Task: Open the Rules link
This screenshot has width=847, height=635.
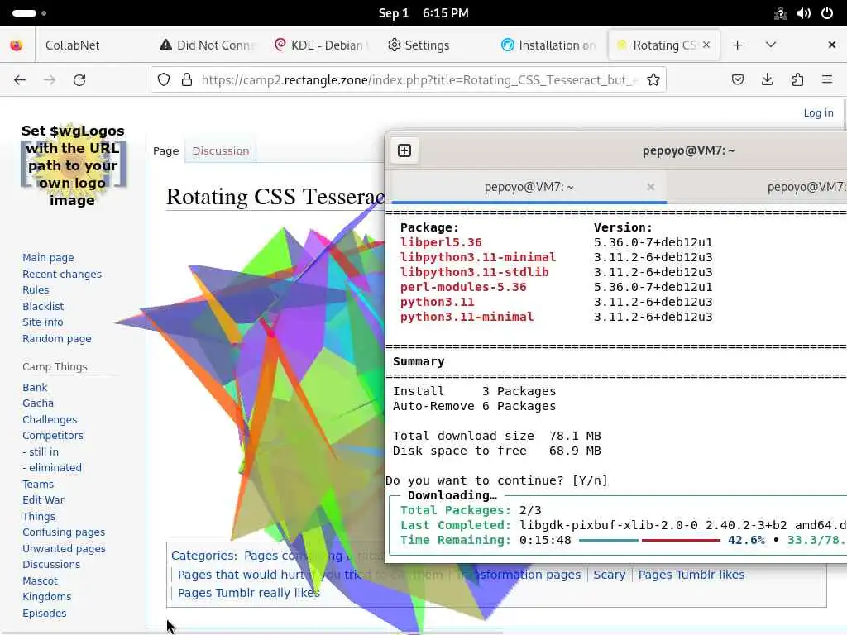Action: click(x=36, y=290)
